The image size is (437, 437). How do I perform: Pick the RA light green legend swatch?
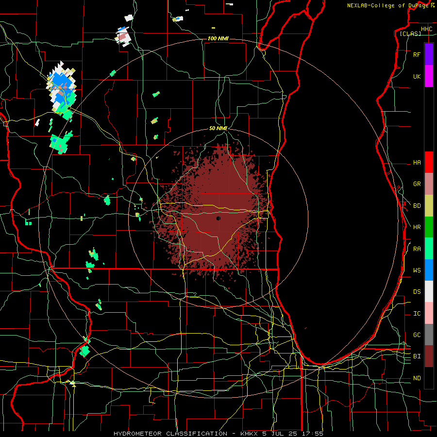tap(429, 249)
